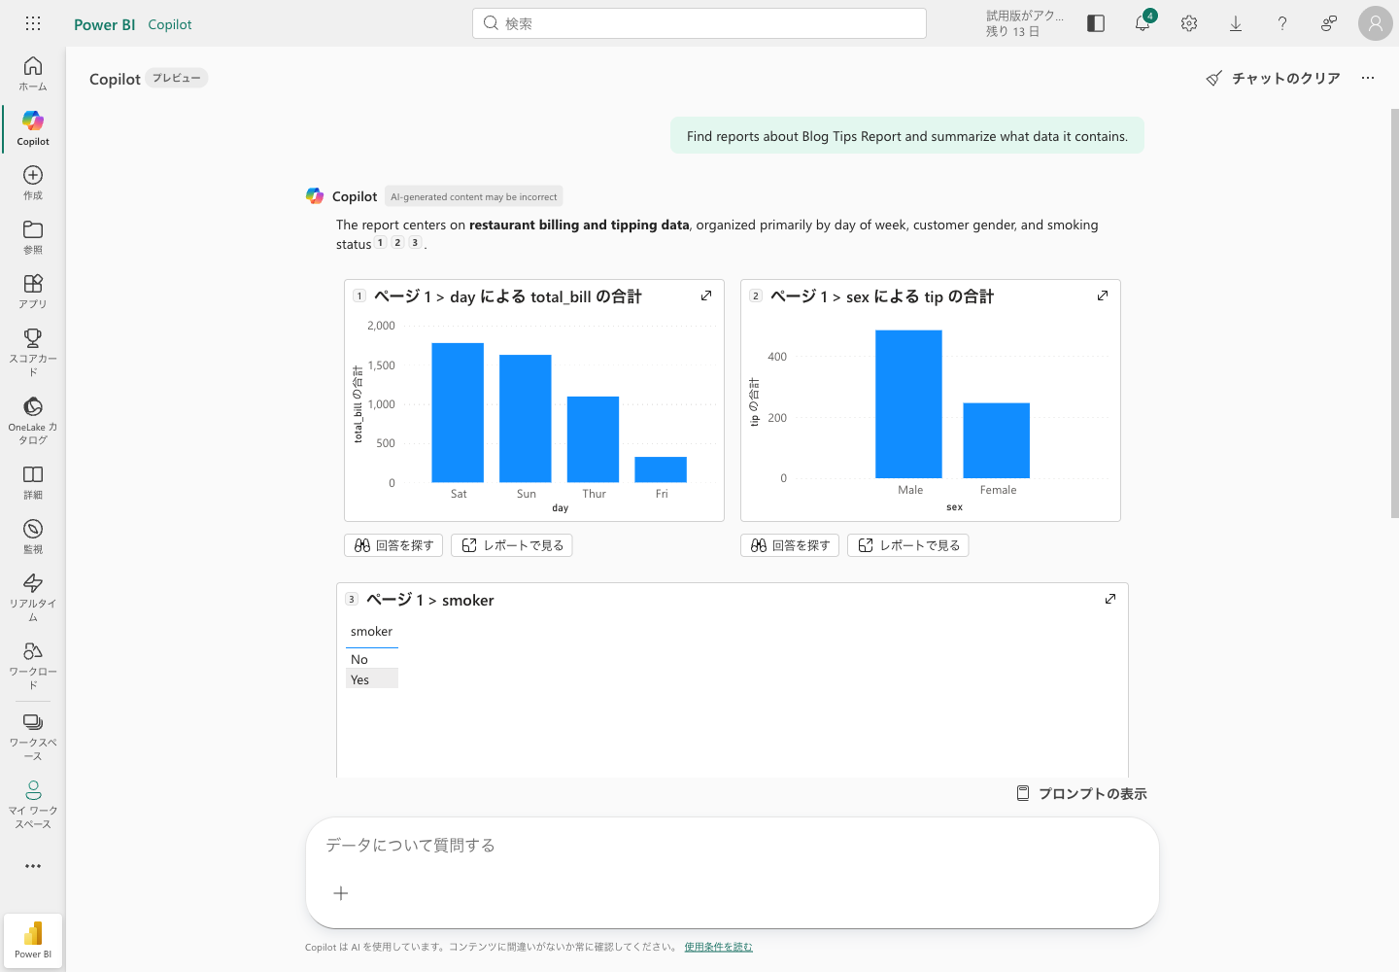Screen dimensions: 1399x972
Task: Expand the total_bill by day chart
Action: pyautogui.click(x=706, y=295)
